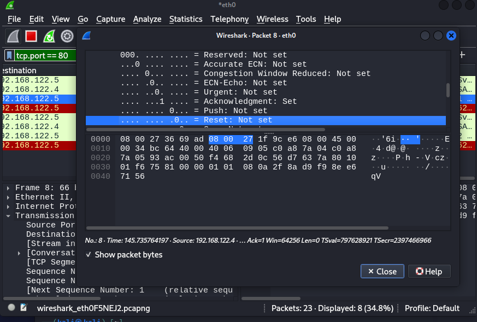Expand the [Conversation tree node
The width and height of the screenshot is (477, 322).
pos(19,253)
